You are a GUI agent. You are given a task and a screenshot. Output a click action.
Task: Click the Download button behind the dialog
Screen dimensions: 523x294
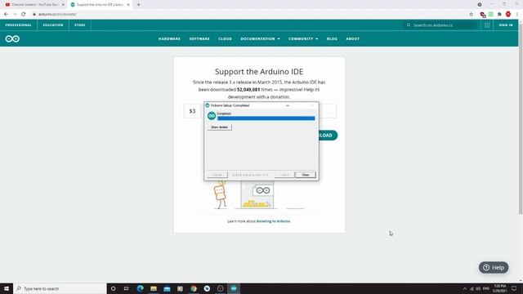coord(329,136)
